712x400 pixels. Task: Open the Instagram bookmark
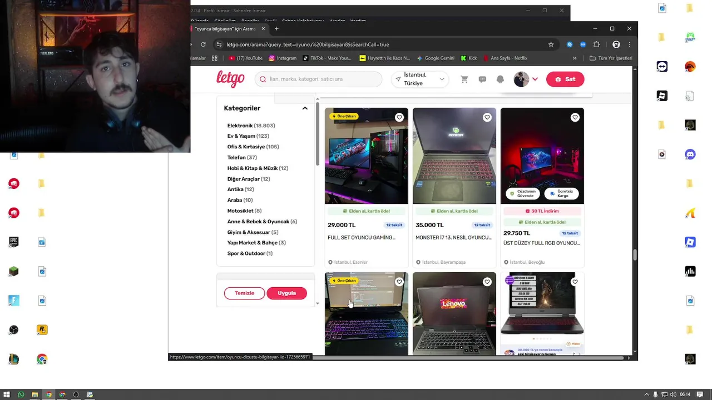(283, 58)
